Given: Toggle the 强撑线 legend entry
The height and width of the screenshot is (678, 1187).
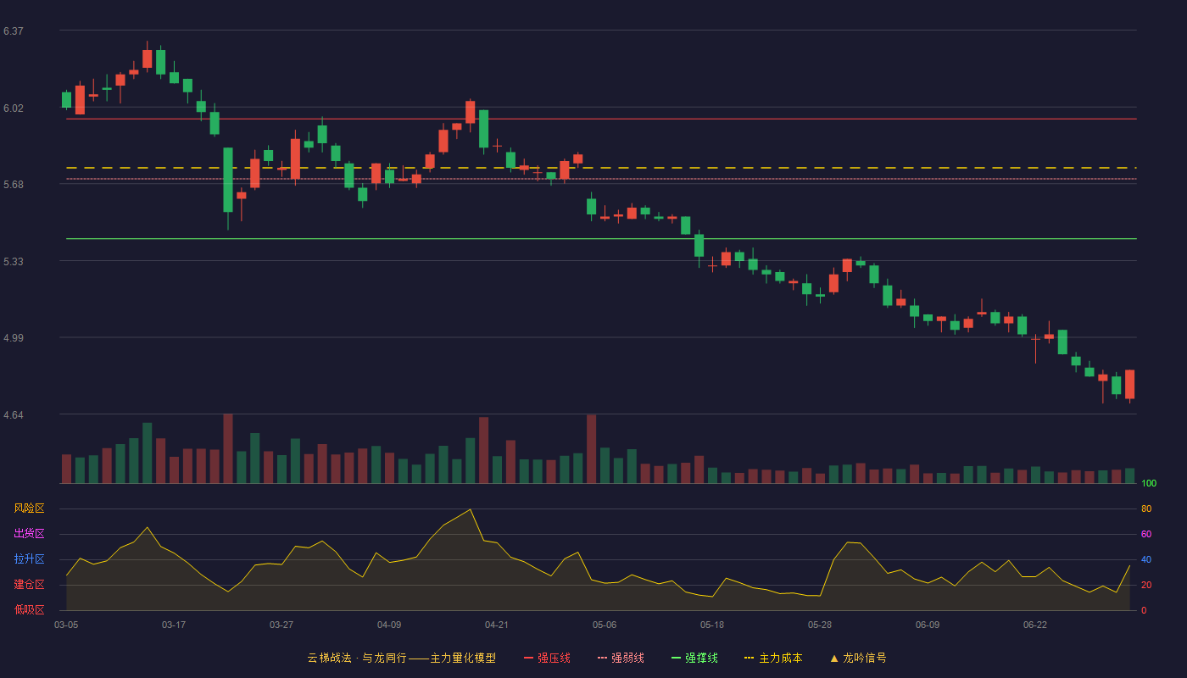Looking at the screenshot, I should pos(694,658).
